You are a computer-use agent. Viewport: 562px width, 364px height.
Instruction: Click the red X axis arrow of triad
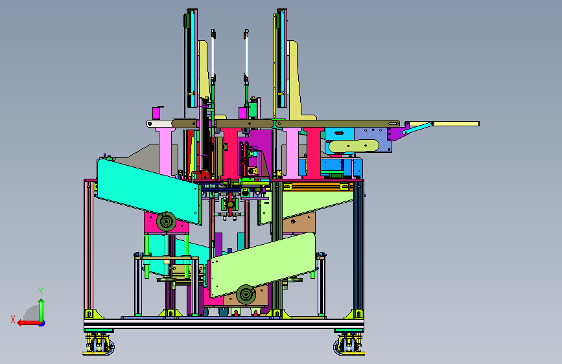point(28,323)
